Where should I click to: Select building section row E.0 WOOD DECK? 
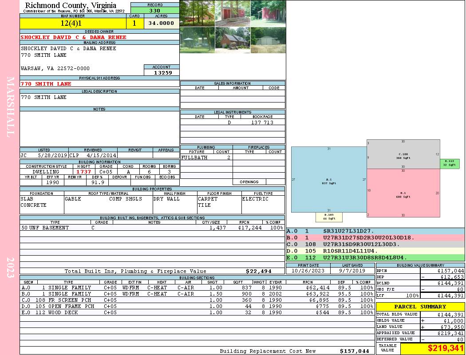[197, 312]
